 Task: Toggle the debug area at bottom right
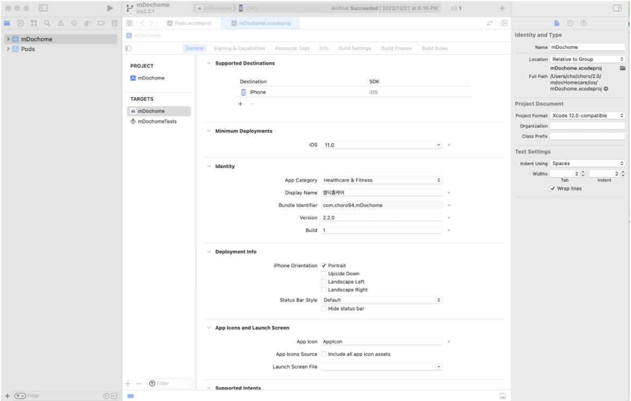click(x=503, y=396)
